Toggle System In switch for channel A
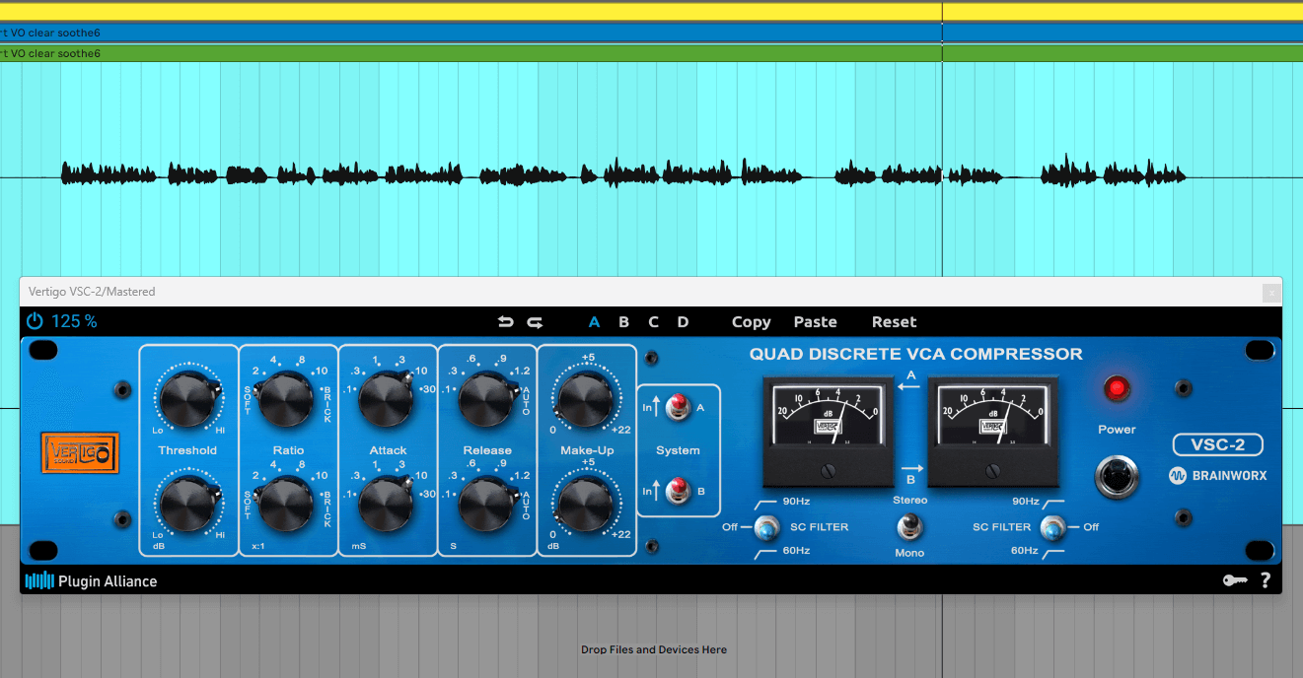Image resolution: width=1303 pixels, height=678 pixels. 678,406
